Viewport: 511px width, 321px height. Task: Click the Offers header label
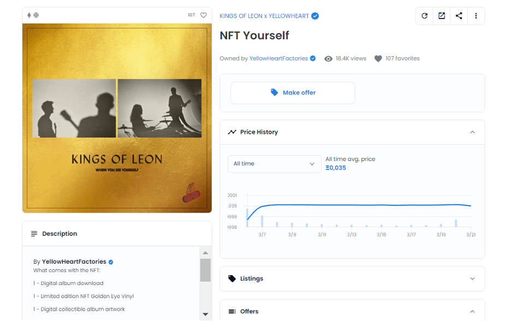tap(249, 312)
